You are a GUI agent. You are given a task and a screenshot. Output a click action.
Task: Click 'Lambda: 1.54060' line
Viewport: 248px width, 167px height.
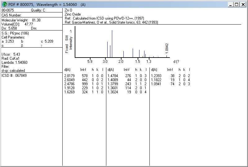(x=15, y=63)
